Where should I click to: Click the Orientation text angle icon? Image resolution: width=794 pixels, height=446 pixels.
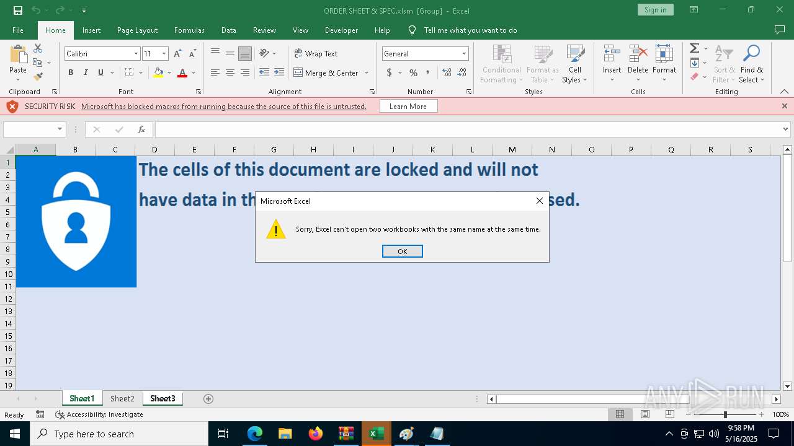click(x=265, y=53)
